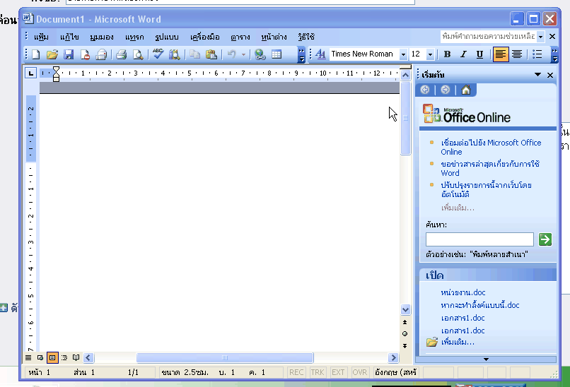The image size is (570, 387).
Task: Insert a hyperlink
Action: [x=260, y=54]
